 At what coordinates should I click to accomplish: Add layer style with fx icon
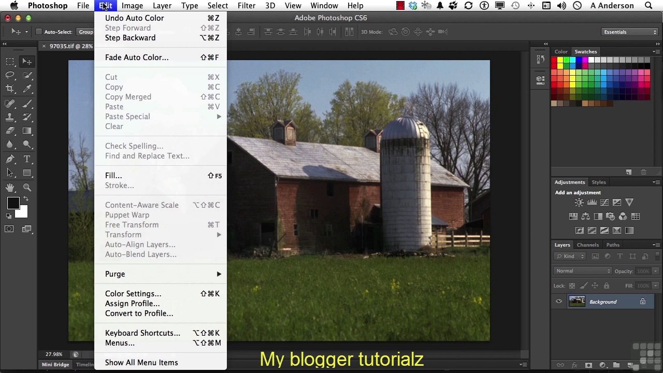[574, 365]
